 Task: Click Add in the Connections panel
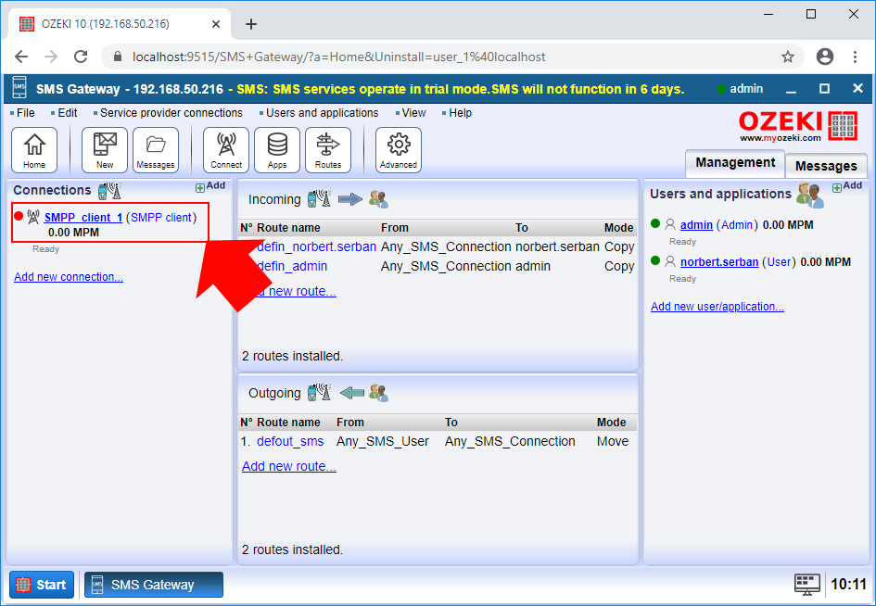[x=210, y=186]
